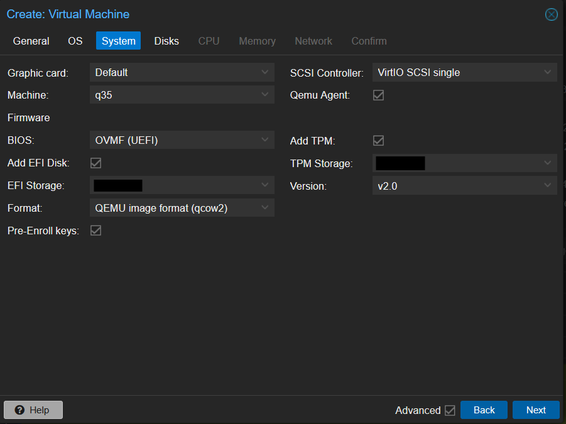Toggle the Qemu Agent checkbox

tap(378, 95)
